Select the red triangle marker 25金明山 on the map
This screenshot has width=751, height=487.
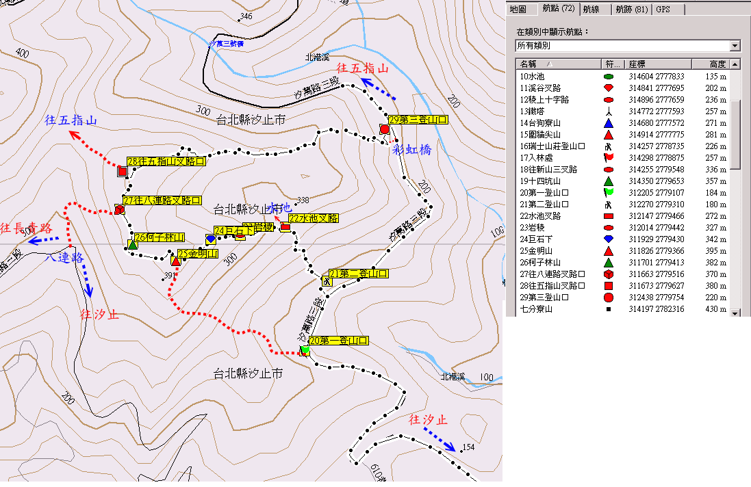click(x=176, y=261)
